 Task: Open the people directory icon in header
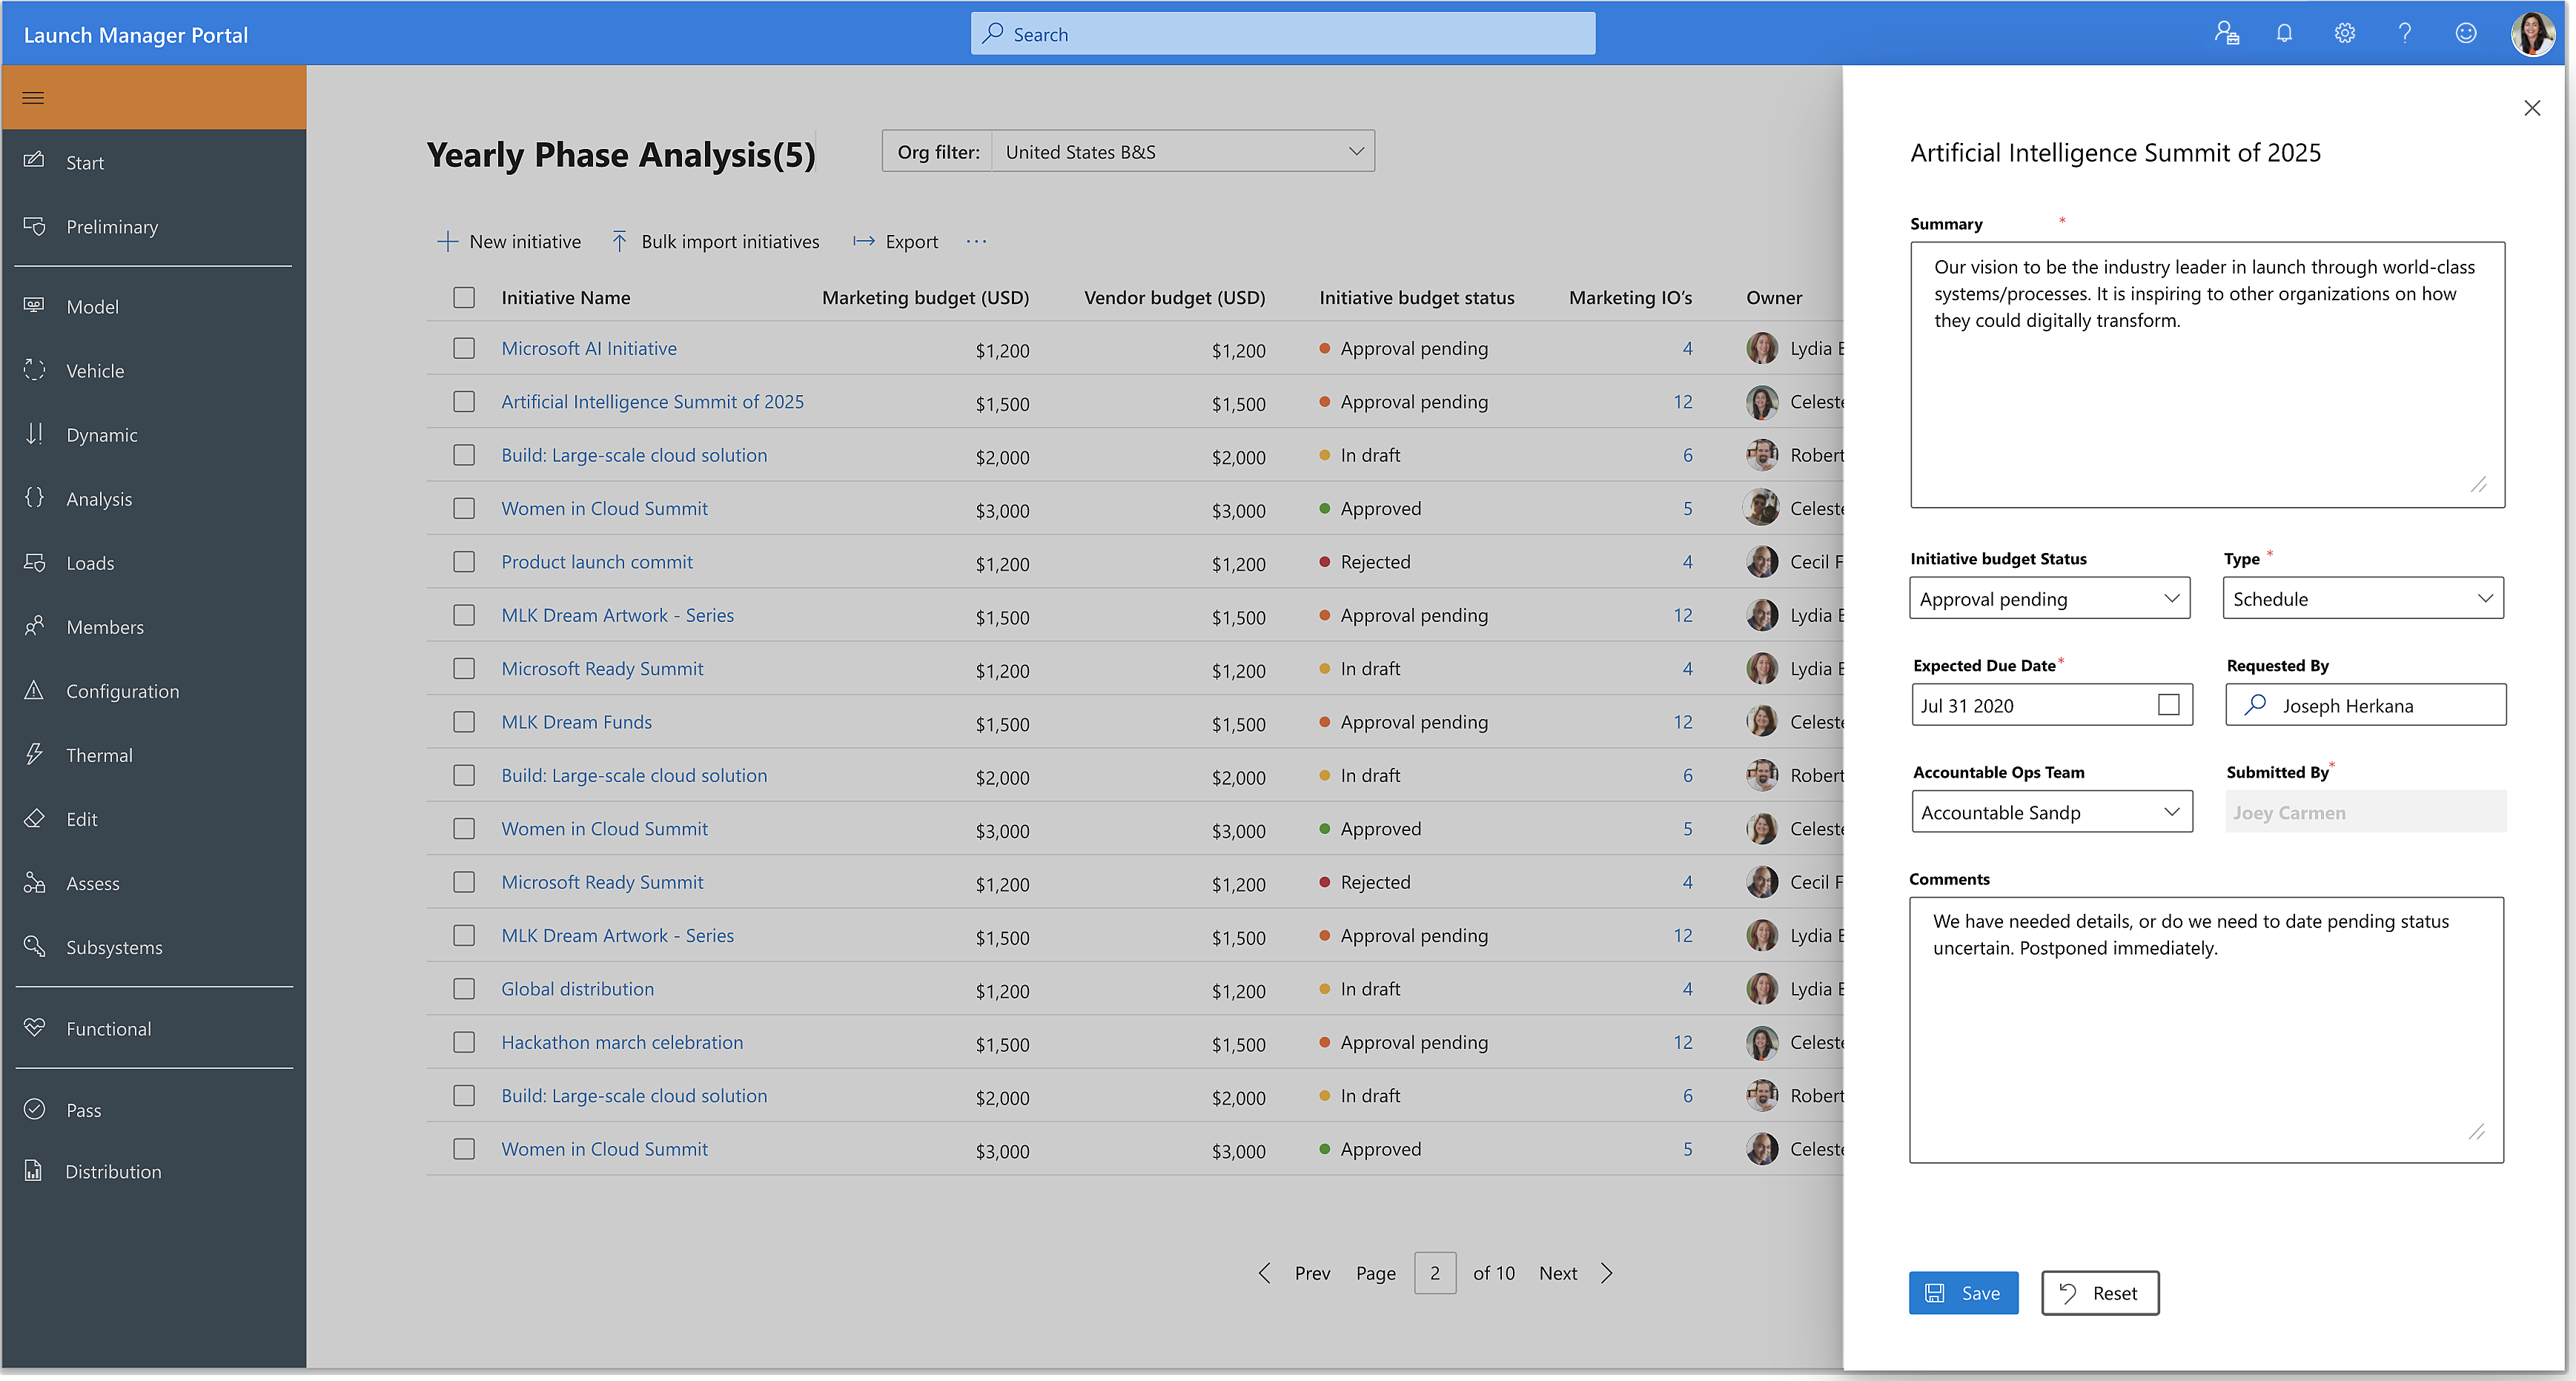[2226, 34]
